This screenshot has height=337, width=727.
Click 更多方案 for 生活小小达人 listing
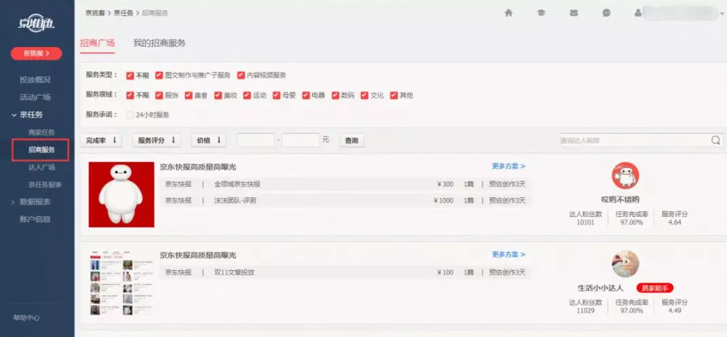click(508, 254)
